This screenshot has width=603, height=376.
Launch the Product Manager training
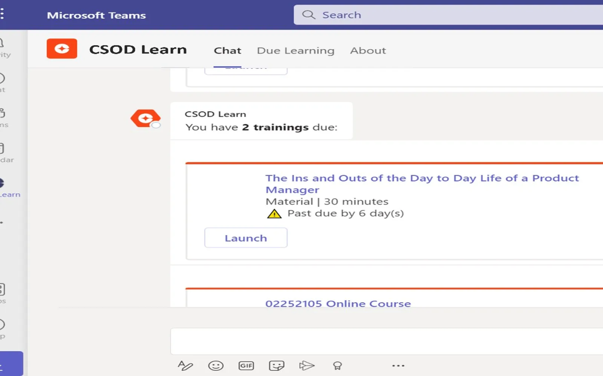pos(246,238)
